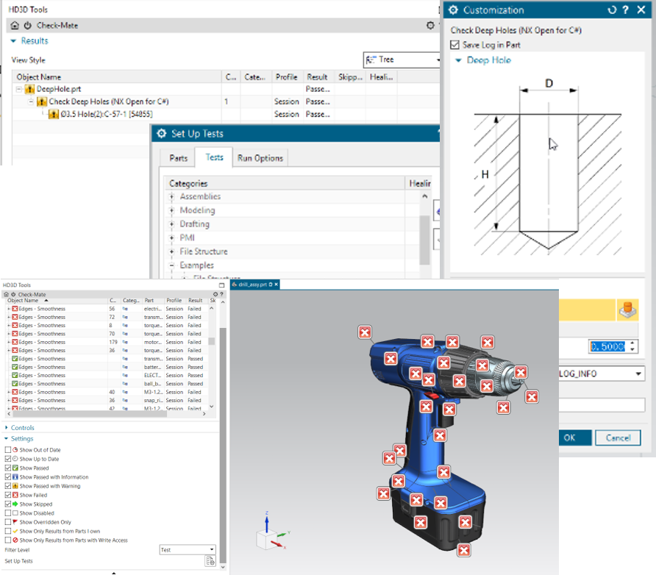The image size is (656, 575).
Task: Click the Set Up Tests gear icon
Action: coord(160,133)
